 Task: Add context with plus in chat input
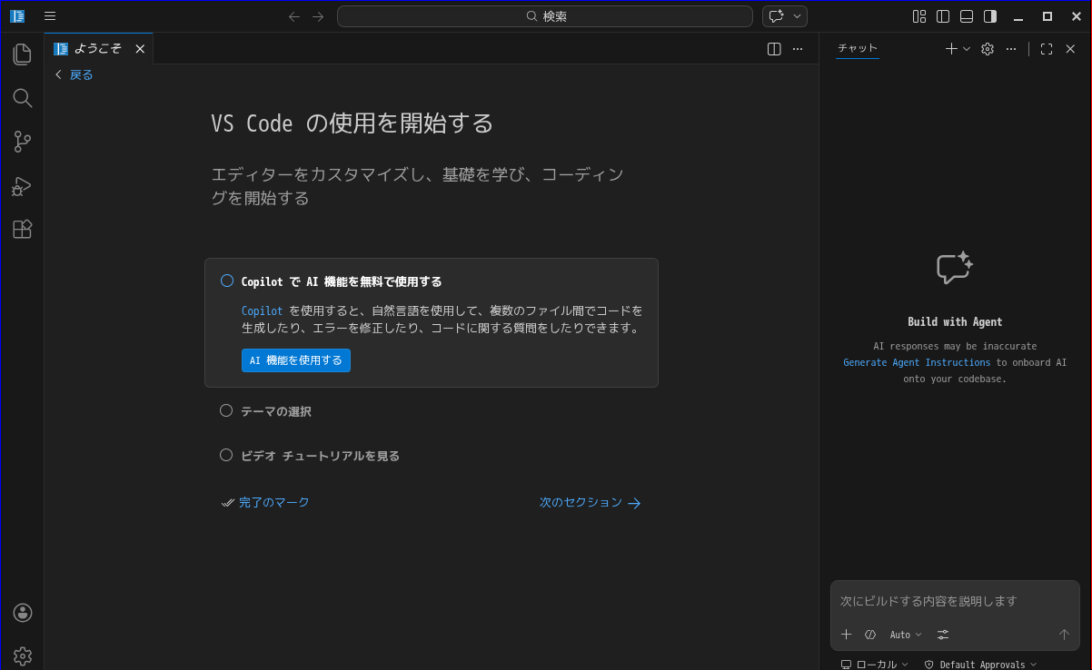click(x=846, y=635)
